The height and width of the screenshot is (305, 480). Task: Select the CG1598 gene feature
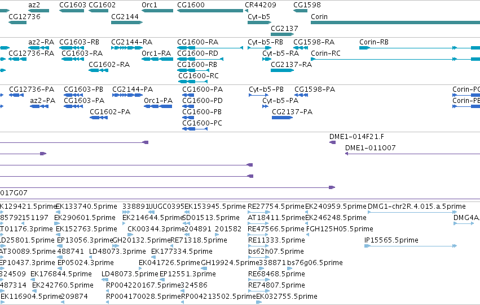coord(300,11)
